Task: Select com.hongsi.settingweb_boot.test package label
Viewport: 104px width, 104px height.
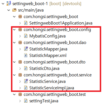Action: 55,94
